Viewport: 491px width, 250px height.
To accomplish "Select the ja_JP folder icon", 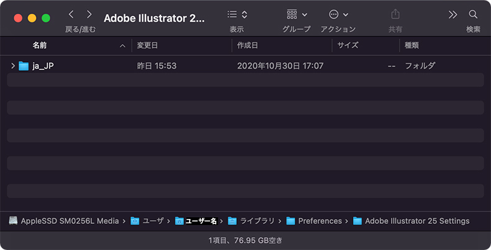I will [24, 66].
